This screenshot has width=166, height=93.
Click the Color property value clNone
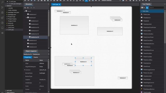pyautogui.click(x=41, y=86)
